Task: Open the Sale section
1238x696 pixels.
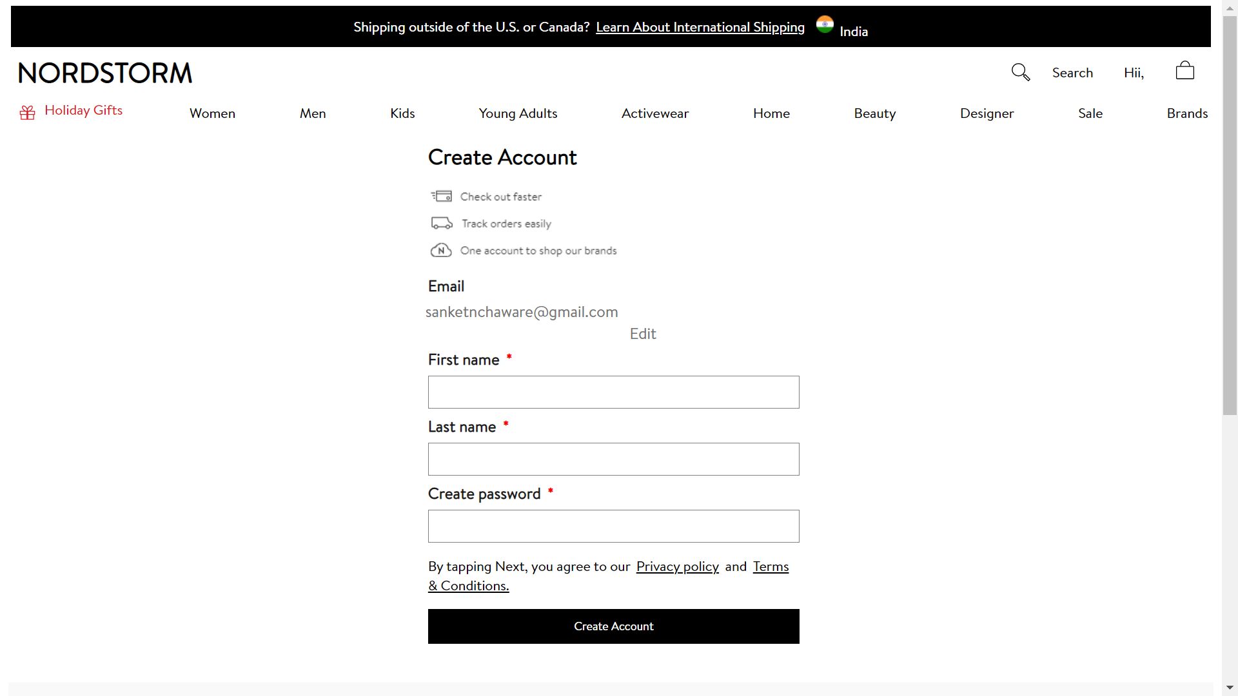Action: tap(1090, 113)
